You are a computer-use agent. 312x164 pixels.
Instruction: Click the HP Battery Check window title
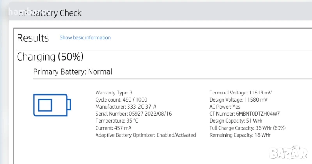click(x=50, y=13)
